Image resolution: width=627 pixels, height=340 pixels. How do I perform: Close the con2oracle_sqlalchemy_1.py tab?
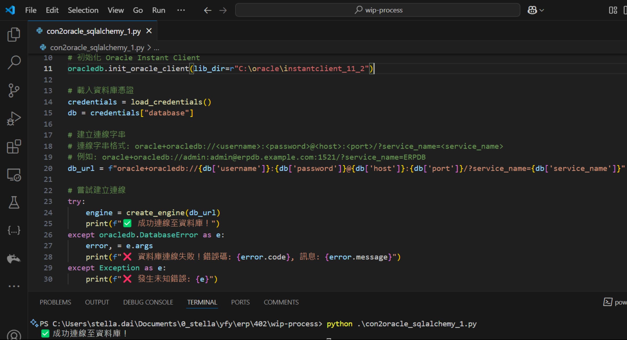tap(149, 31)
